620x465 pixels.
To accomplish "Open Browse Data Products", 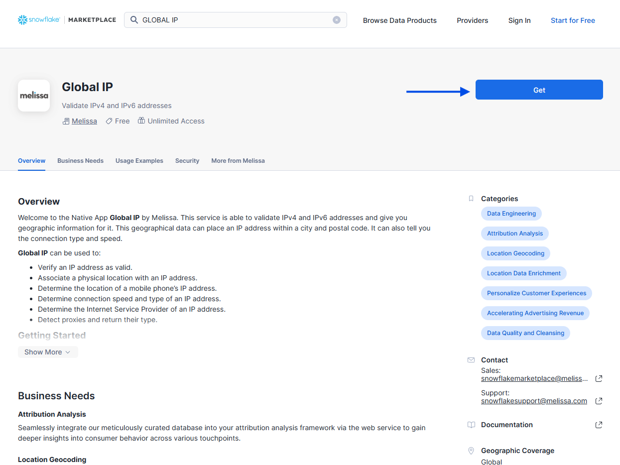I will tap(400, 20).
